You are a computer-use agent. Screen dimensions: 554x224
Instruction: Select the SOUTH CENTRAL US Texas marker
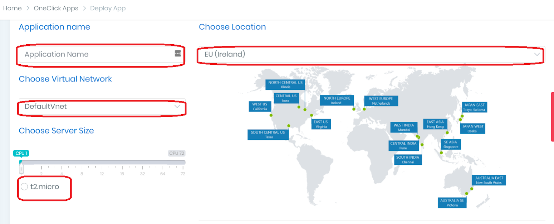point(268,134)
